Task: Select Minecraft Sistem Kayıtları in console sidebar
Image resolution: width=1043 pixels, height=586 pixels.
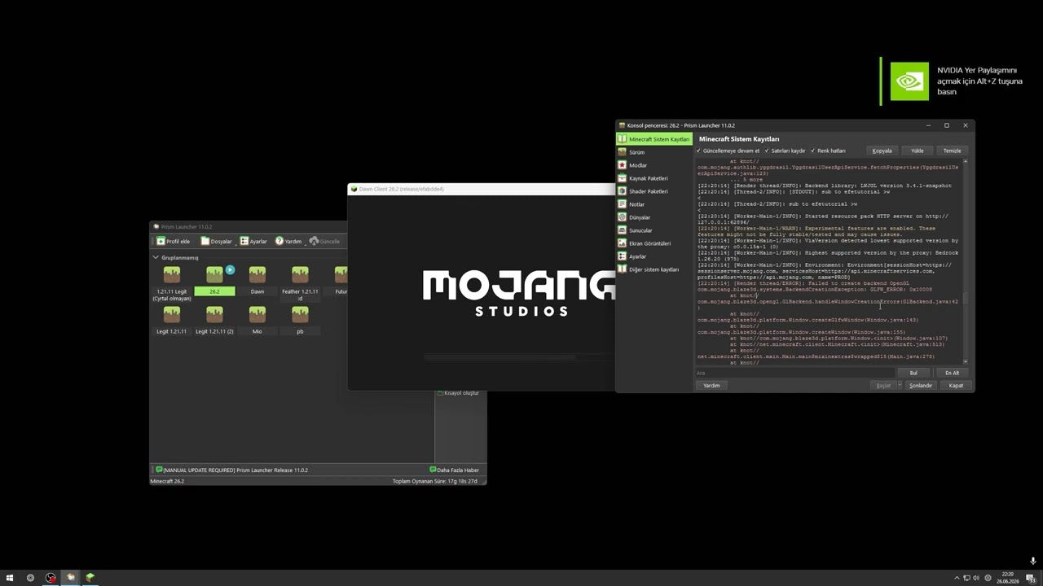Action: tap(654, 139)
